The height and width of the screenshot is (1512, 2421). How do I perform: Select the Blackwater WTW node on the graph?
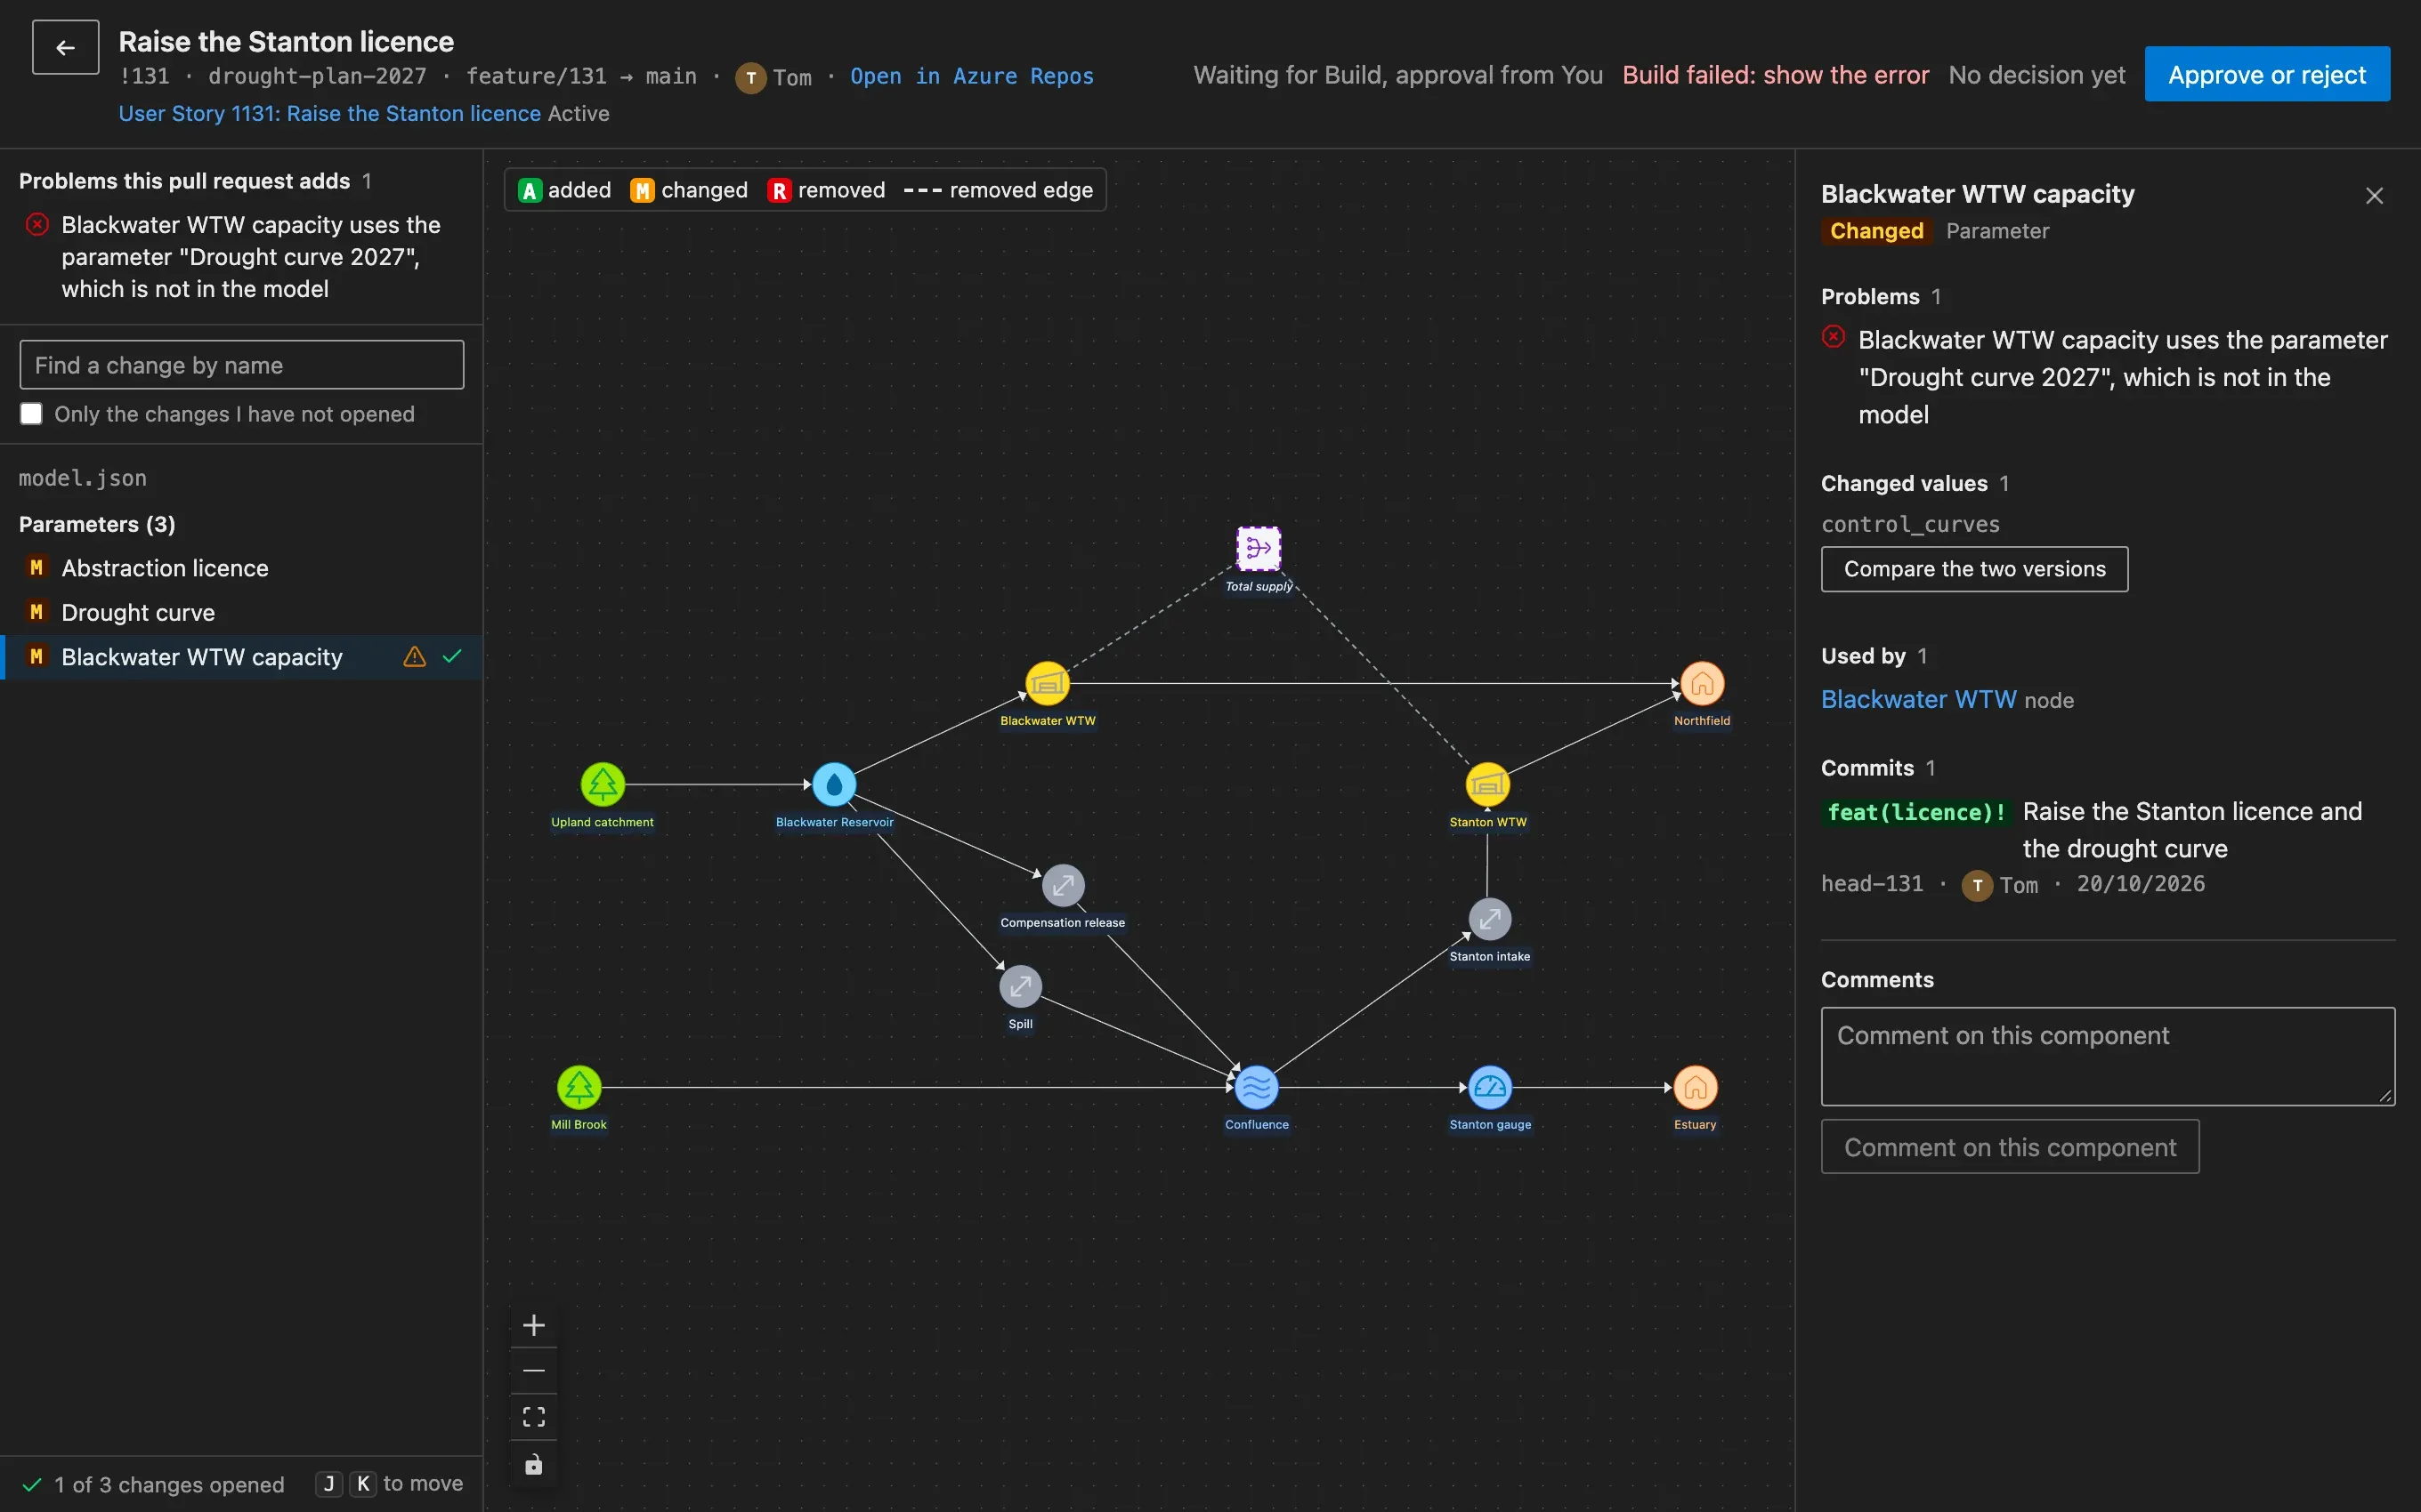[x=1048, y=684]
